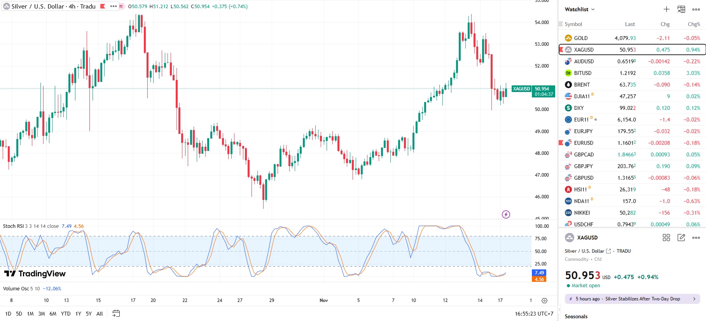Screen dimensions: 706x321
Task: Select the 1M date range
Action: point(30,314)
